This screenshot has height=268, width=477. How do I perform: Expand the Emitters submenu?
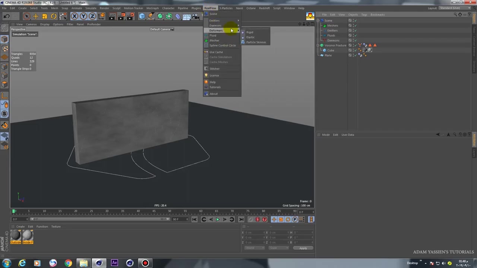[x=222, y=20]
